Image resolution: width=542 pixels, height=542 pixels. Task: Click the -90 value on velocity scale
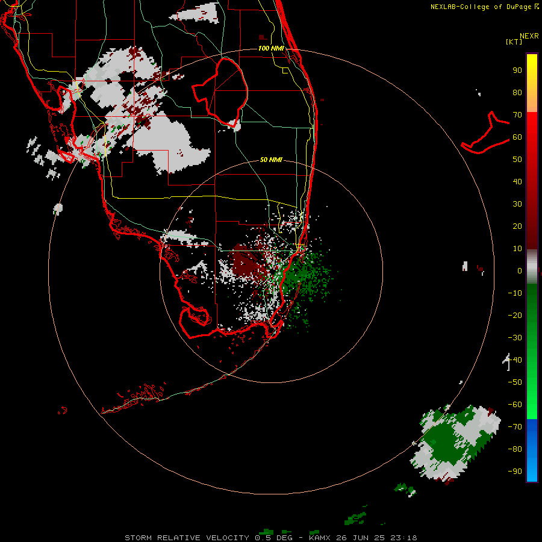515,472
